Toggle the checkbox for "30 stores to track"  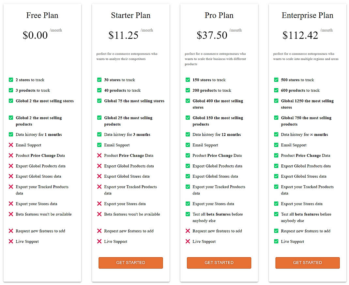click(x=99, y=80)
